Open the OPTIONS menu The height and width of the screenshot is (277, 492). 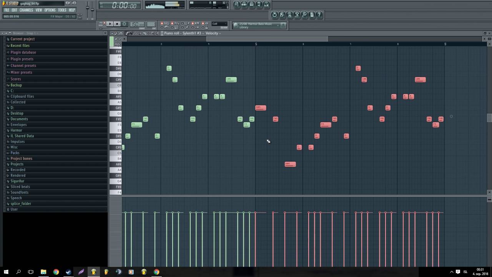pyautogui.click(x=50, y=10)
